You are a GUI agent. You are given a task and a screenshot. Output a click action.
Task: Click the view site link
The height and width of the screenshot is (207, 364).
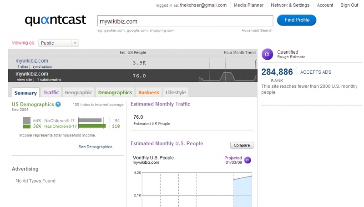25,79
